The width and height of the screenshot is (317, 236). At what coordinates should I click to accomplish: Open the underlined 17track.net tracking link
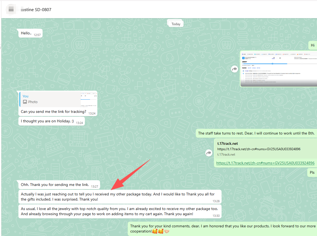click(265, 163)
